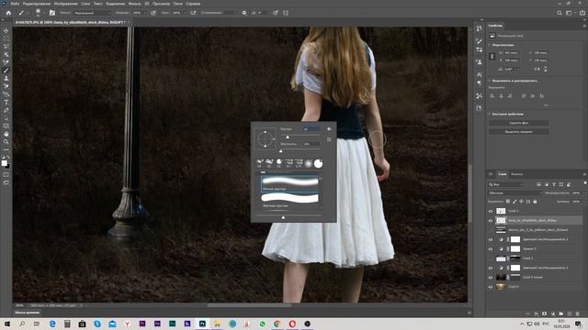The height and width of the screenshot is (330, 588).
Task: Click the symmetry paint butterfly icon
Action: (286, 13)
